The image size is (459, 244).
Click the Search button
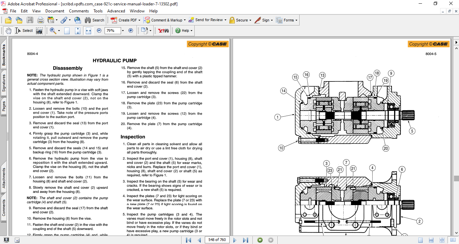coord(94,20)
